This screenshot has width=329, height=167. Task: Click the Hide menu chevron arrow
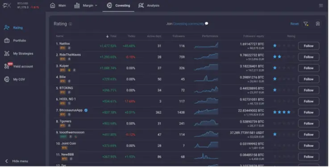point(7,161)
